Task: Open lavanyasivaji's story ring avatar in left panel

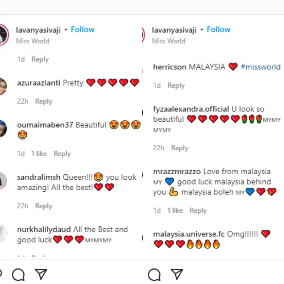Action: pos(3,34)
